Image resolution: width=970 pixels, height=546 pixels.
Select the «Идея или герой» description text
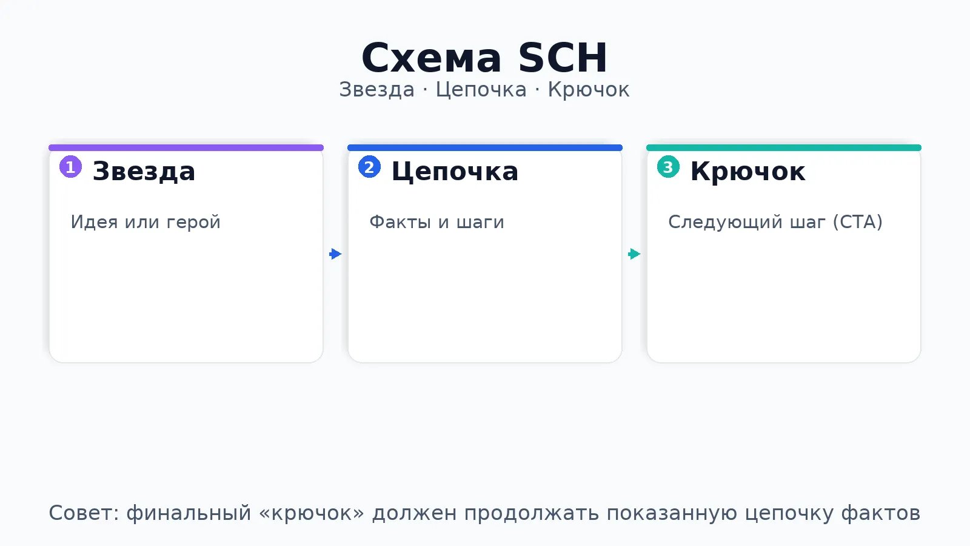click(x=145, y=222)
